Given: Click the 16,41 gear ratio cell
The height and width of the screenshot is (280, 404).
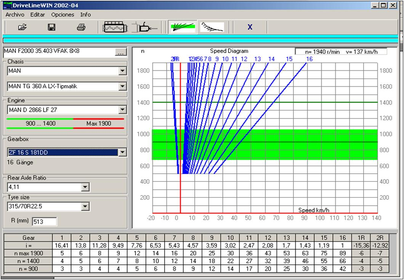Looking at the screenshot, I should point(62,245).
